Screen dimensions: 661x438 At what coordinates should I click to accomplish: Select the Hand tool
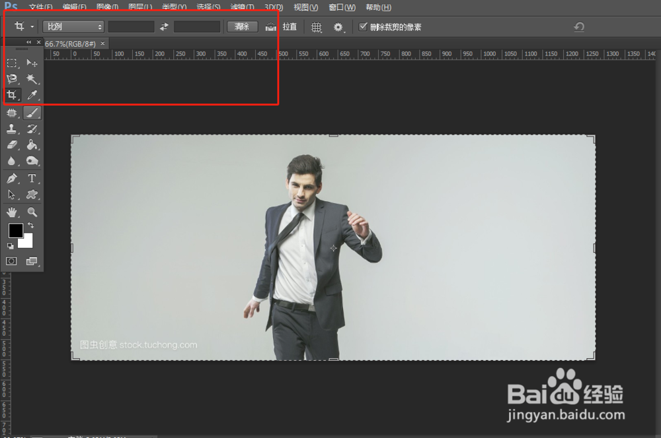tap(12, 212)
